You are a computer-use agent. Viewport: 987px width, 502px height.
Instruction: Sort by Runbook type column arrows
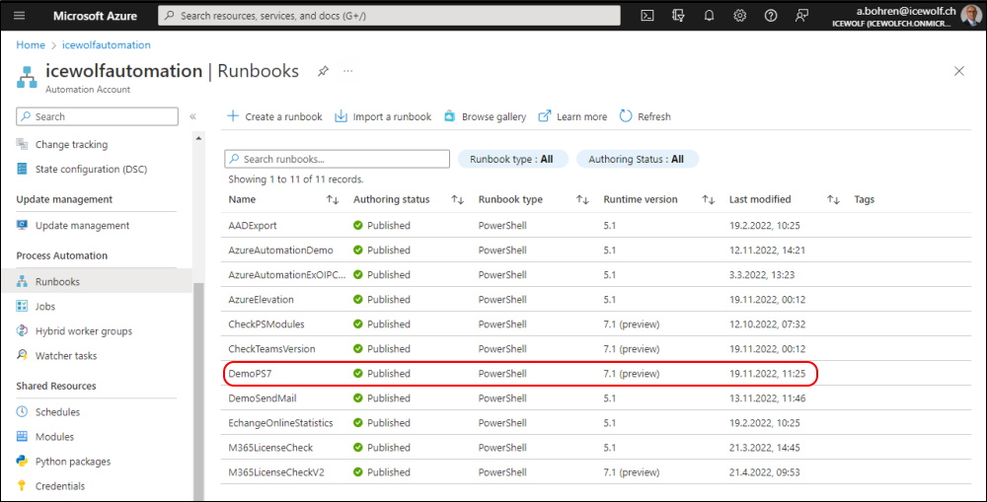tap(582, 200)
